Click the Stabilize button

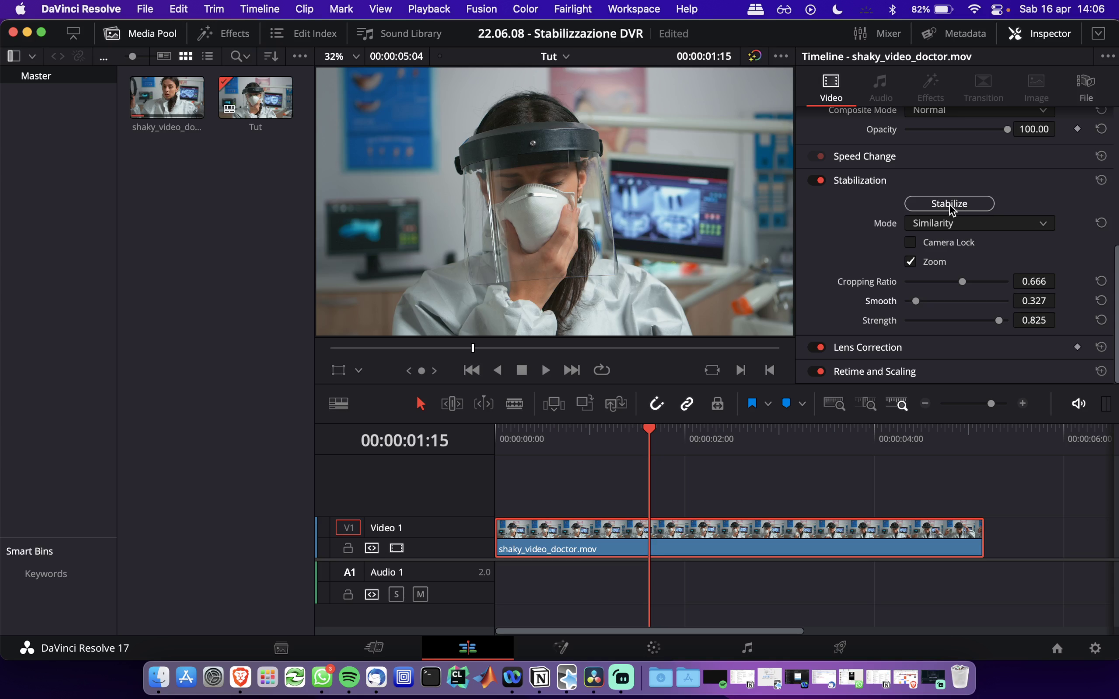click(949, 204)
